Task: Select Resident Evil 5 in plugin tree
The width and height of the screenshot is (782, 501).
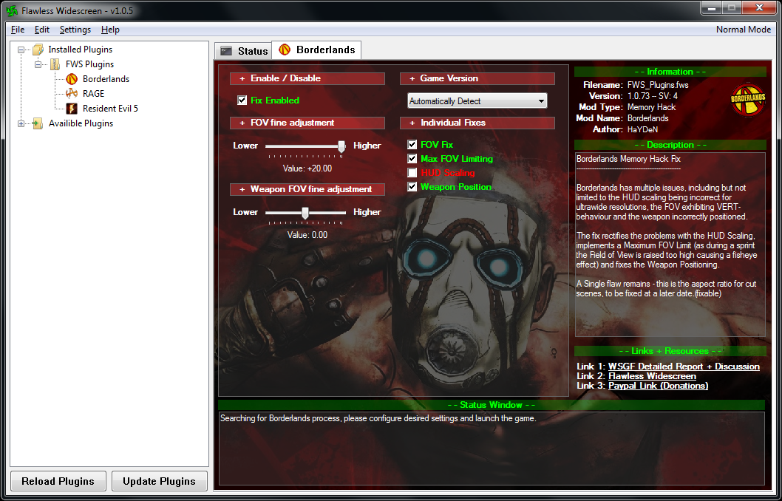Action: [x=110, y=108]
